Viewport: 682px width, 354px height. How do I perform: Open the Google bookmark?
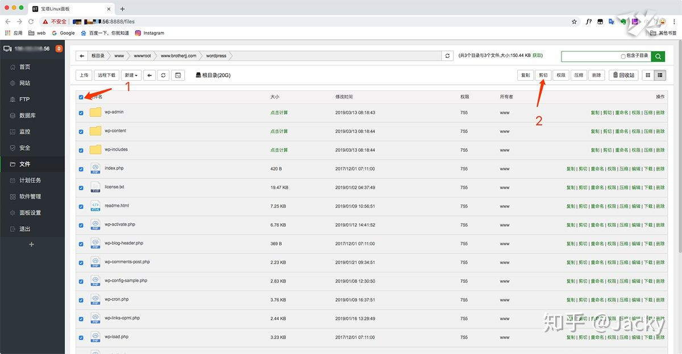(63, 33)
